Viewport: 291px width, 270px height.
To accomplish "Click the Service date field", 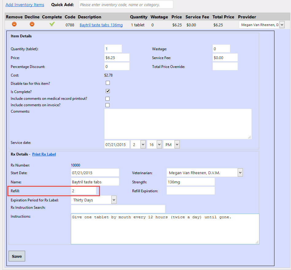I will click(117, 144).
